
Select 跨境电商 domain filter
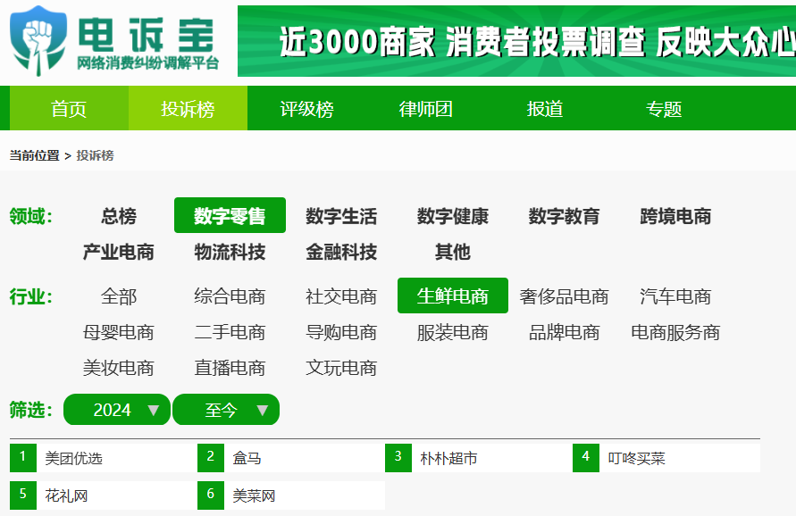pos(675,216)
